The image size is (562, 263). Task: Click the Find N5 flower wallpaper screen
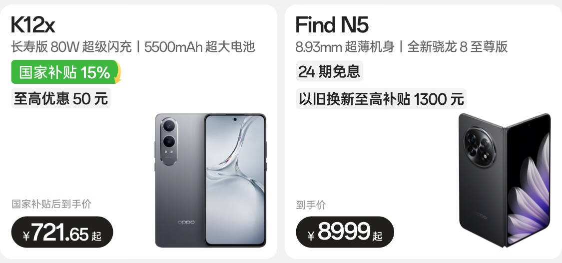(x=528, y=181)
